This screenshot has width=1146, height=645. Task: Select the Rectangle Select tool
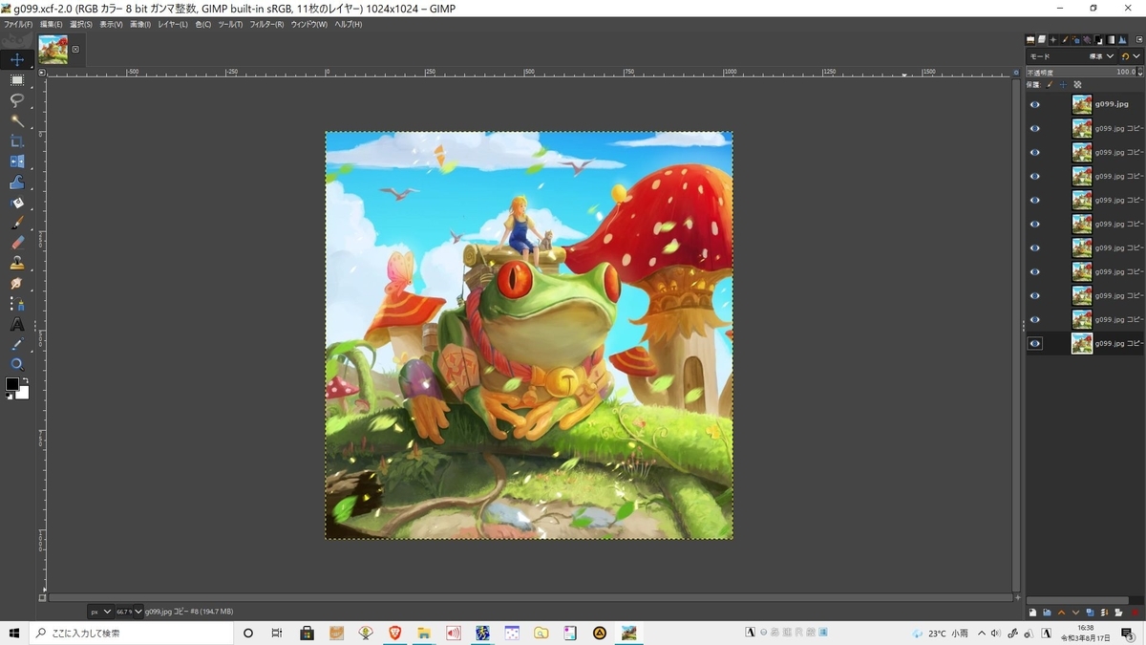coord(16,80)
